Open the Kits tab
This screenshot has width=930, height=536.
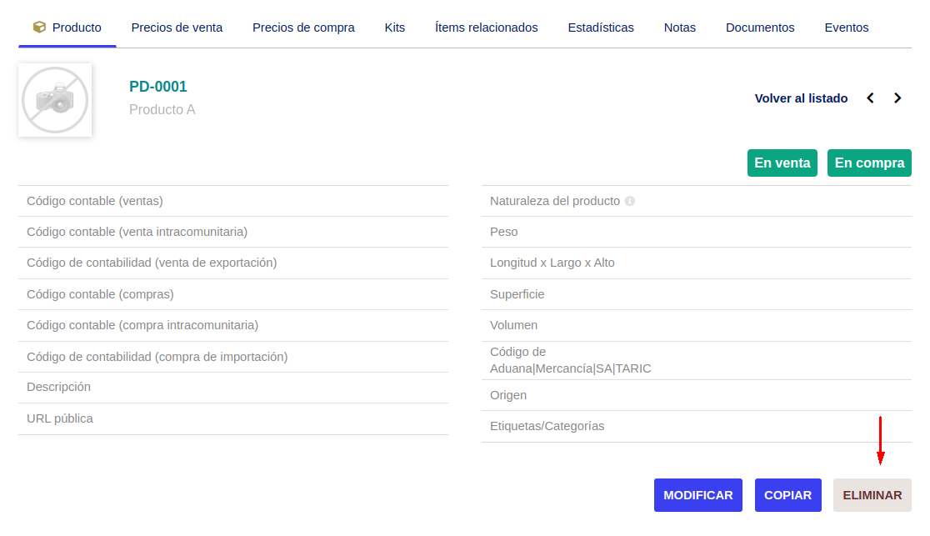click(x=394, y=27)
